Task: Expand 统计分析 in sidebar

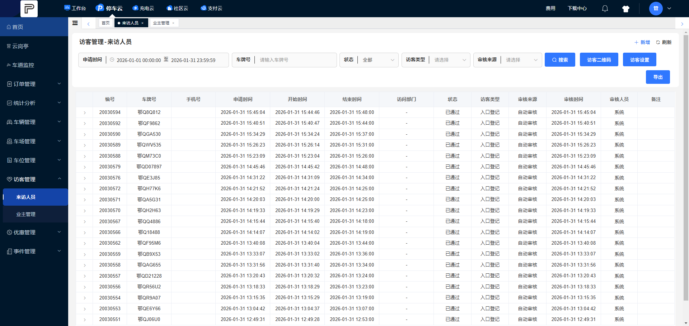Action: [x=34, y=103]
